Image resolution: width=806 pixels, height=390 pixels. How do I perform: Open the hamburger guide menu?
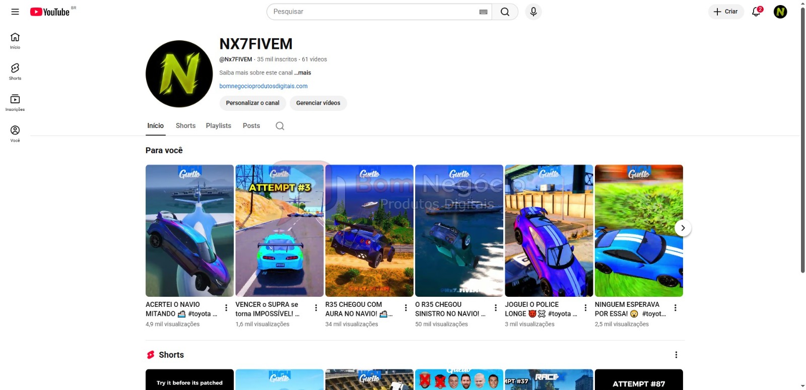[x=15, y=12]
